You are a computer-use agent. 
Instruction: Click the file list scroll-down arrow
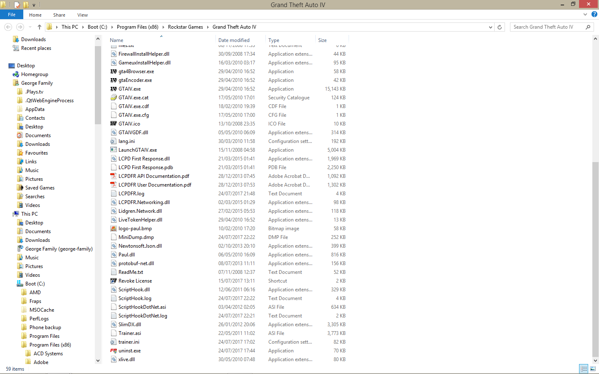coord(596,361)
